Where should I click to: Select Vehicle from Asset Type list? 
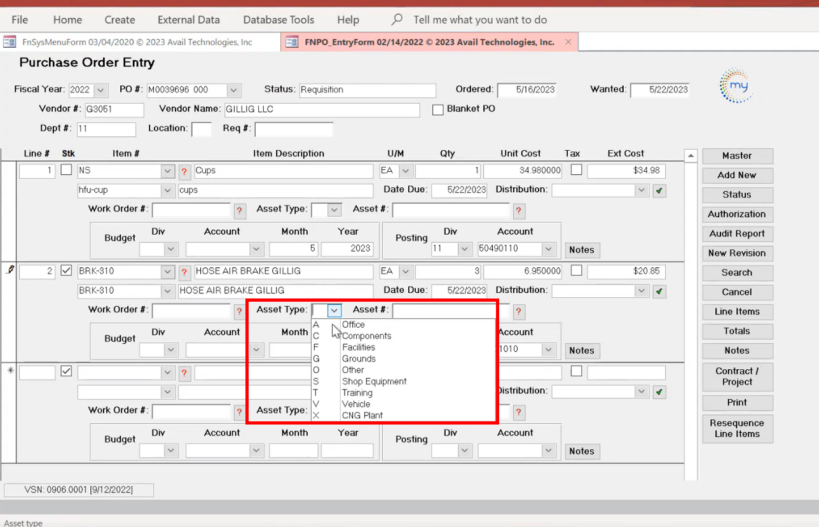pyautogui.click(x=355, y=404)
